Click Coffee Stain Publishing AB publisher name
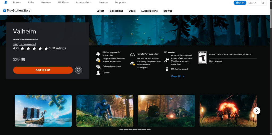 (25, 39)
